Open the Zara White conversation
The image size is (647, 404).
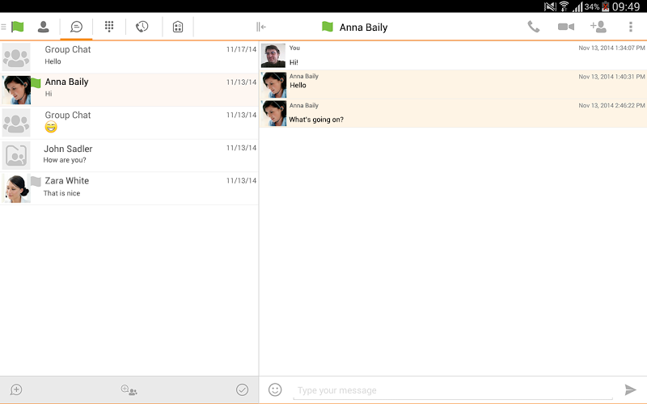(x=129, y=187)
